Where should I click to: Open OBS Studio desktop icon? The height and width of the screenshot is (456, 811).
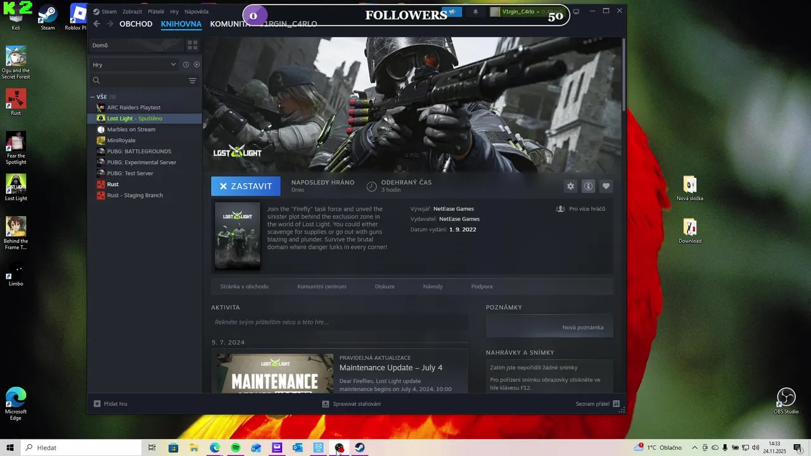coord(786,401)
